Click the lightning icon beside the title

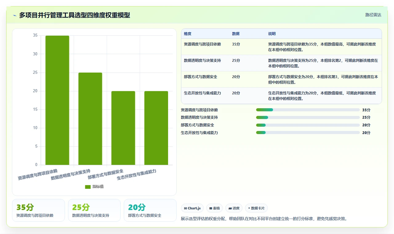coord(14,15)
